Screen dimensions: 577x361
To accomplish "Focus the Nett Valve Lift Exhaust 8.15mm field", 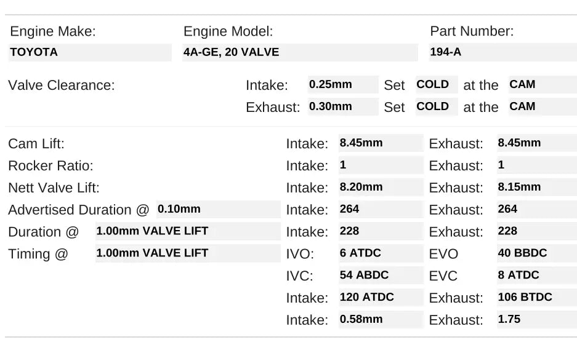I will point(536,187).
